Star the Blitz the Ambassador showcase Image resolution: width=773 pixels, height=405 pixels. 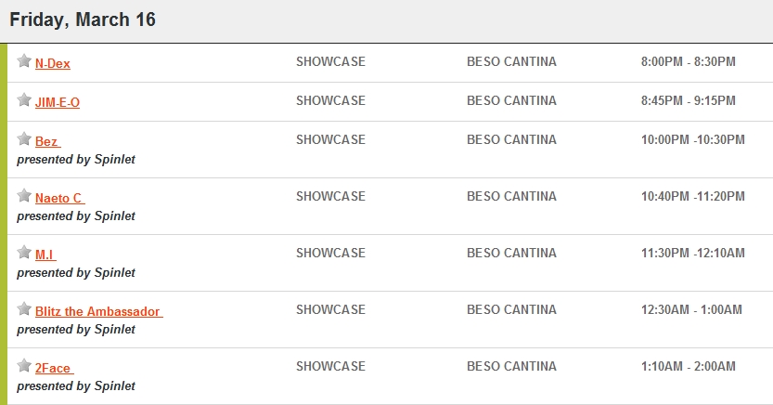tap(24, 308)
